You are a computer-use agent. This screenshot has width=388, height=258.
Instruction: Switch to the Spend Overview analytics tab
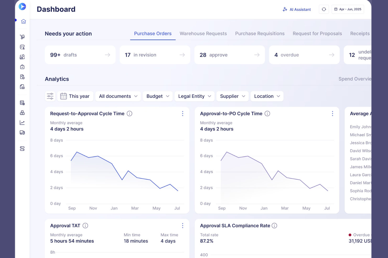click(355, 79)
